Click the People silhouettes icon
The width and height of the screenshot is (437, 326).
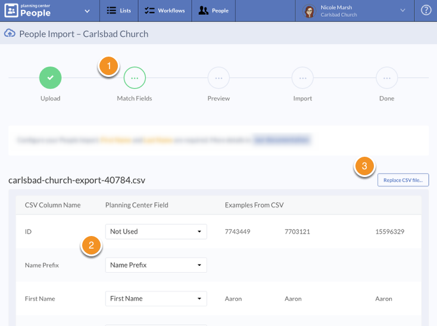pos(204,11)
